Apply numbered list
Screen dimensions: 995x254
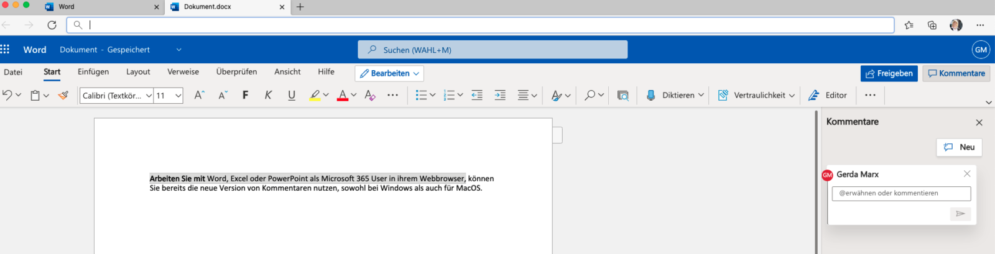[x=449, y=95]
